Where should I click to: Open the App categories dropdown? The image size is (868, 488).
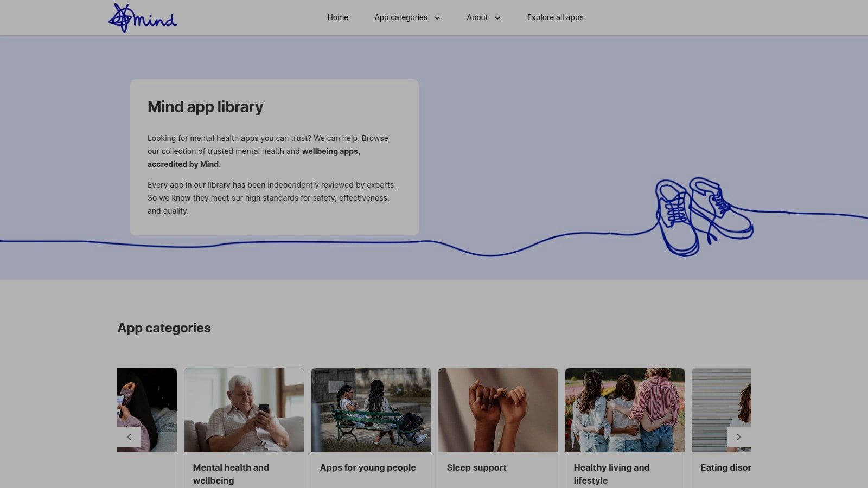401,17
